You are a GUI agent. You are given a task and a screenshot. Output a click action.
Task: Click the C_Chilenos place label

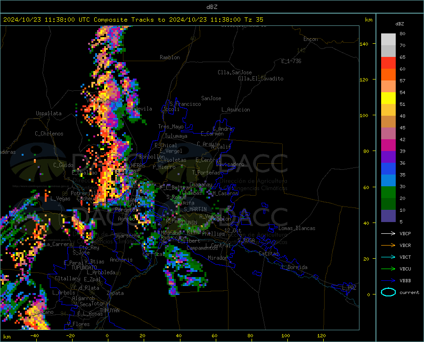(49, 134)
